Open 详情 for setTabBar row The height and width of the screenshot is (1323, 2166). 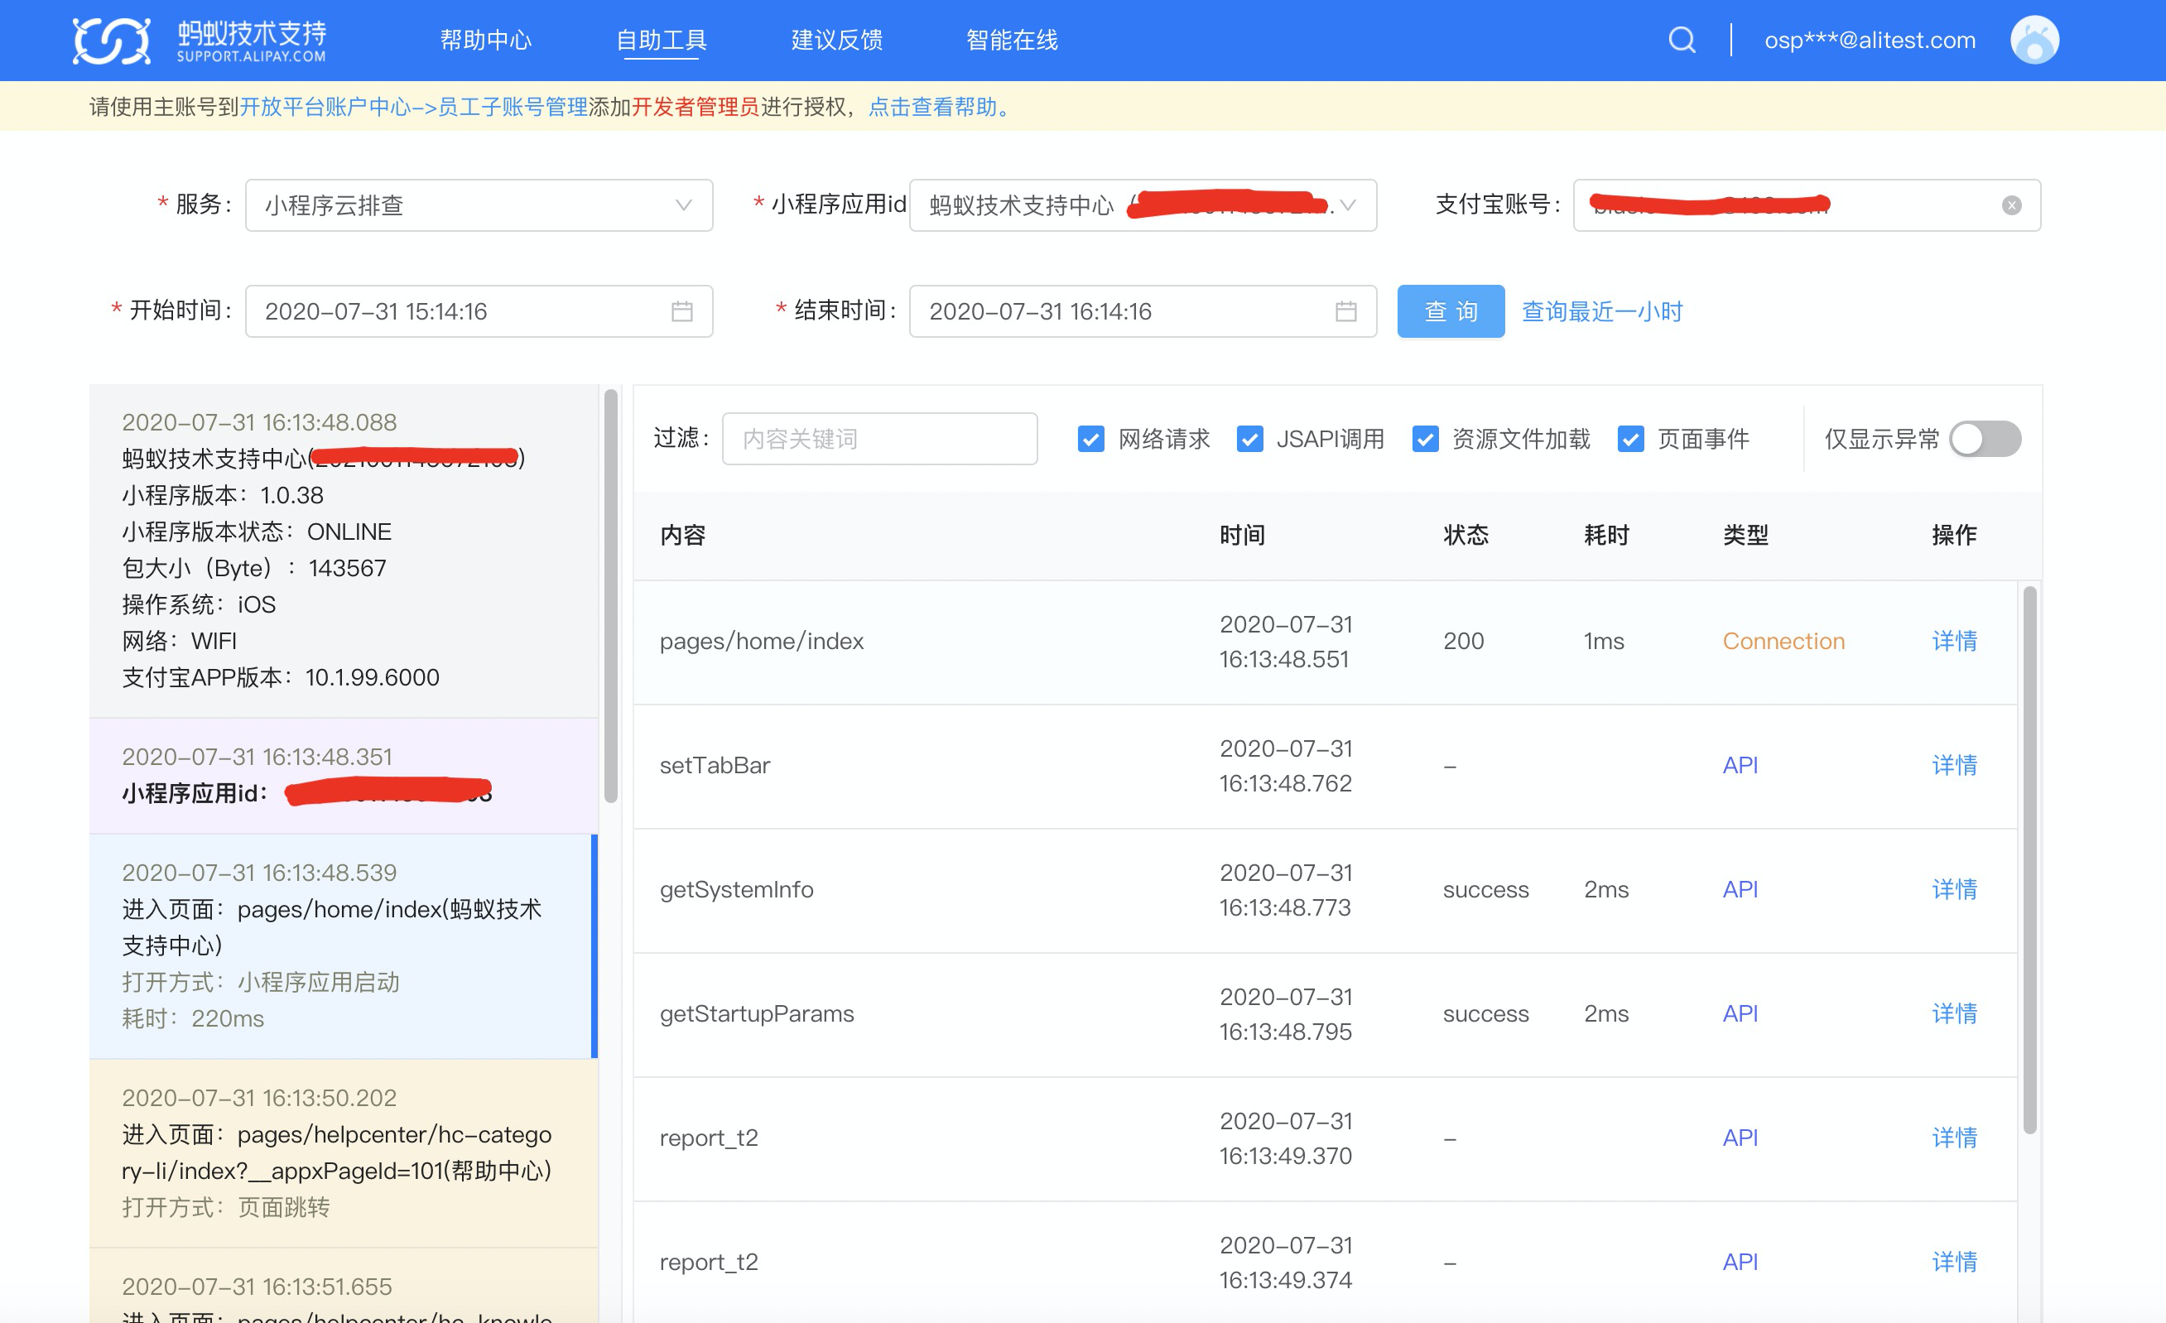[1954, 765]
